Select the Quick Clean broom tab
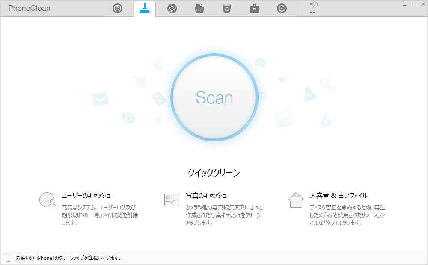The width and height of the screenshot is (428, 265). (x=145, y=9)
